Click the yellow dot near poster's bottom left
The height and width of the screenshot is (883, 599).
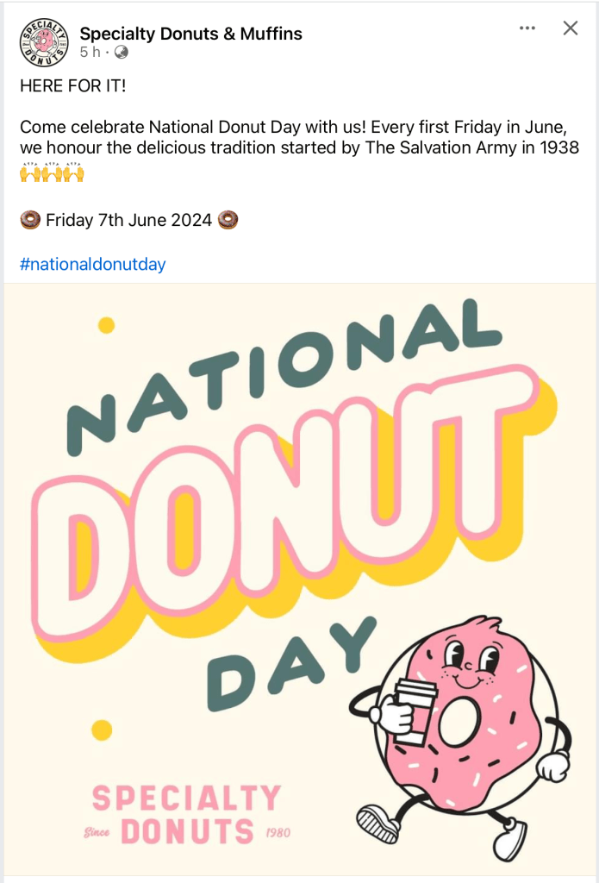(102, 730)
